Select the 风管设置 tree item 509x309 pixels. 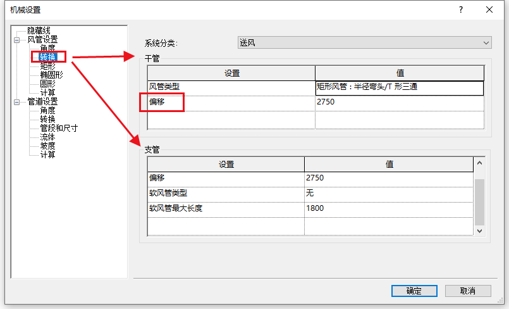pyautogui.click(x=42, y=40)
